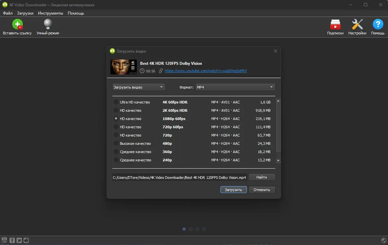Click the 08:56 duration text

[x=150, y=71]
